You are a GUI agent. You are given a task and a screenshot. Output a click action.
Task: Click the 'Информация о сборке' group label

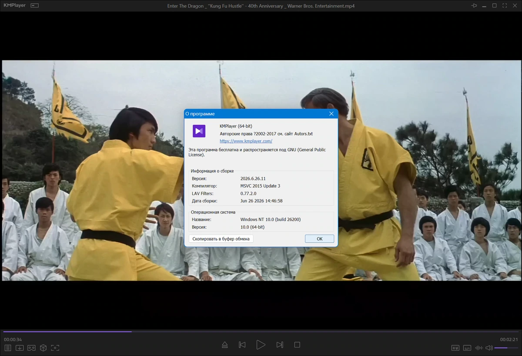[x=212, y=171]
